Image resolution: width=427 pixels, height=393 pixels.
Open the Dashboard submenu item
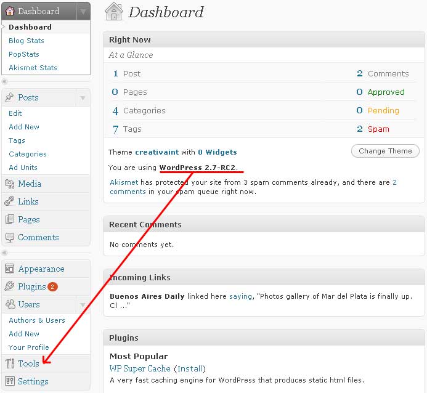point(30,27)
